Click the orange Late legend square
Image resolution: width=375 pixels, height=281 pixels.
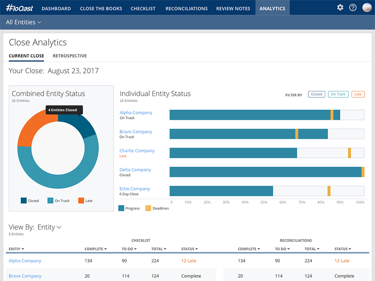coord(81,200)
